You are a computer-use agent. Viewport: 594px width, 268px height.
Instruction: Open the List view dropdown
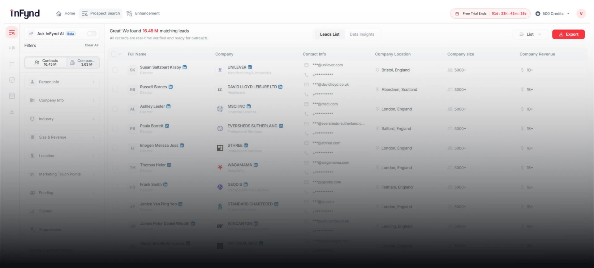531,34
